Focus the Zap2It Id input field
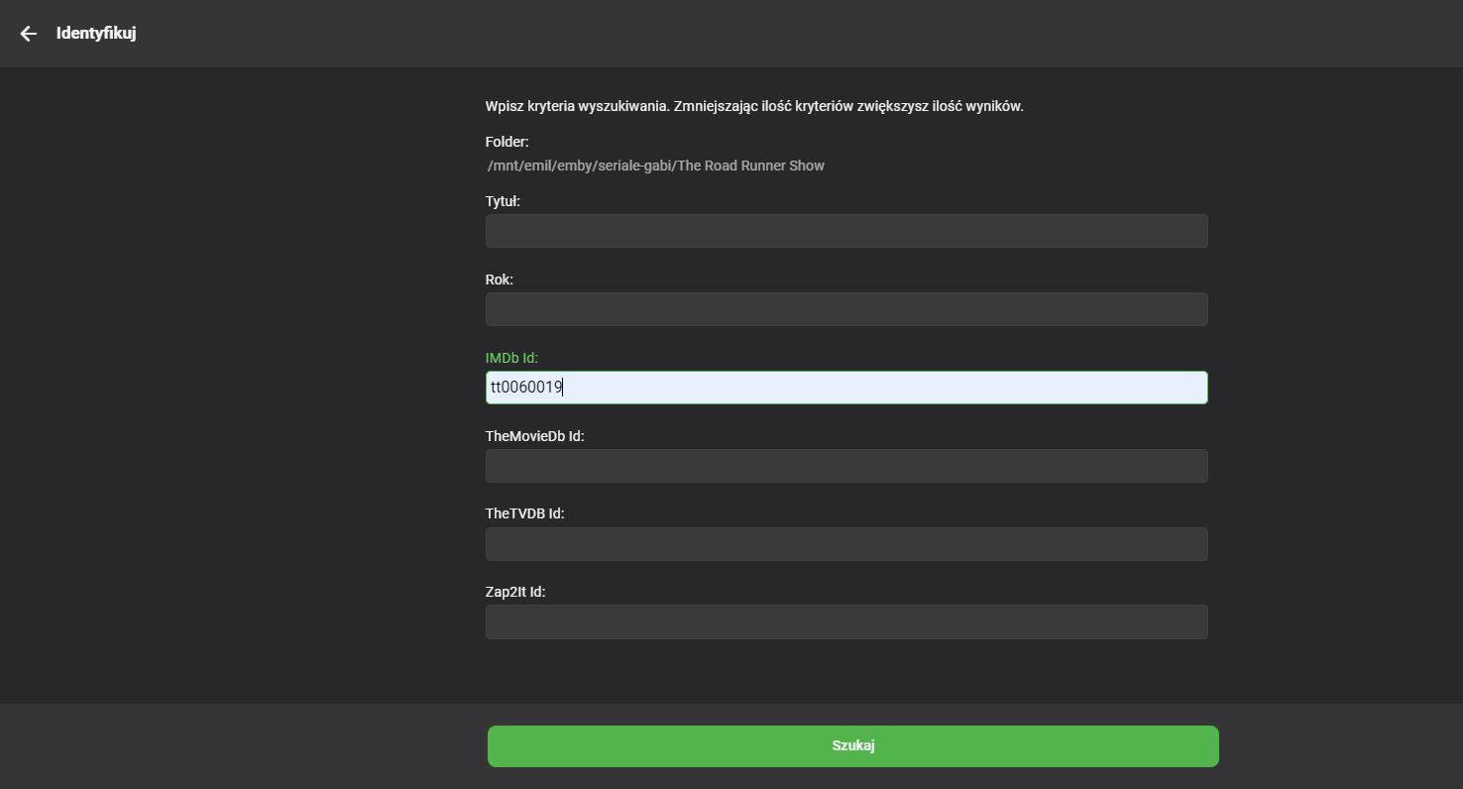Image resolution: width=1463 pixels, height=789 pixels. pyautogui.click(x=846, y=622)
